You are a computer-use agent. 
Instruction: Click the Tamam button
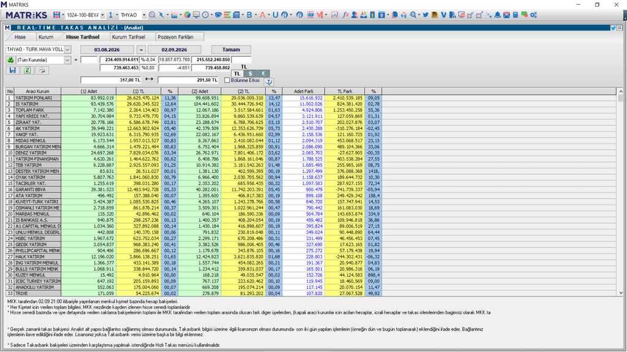pyautogui.click(x=231, y=50)
